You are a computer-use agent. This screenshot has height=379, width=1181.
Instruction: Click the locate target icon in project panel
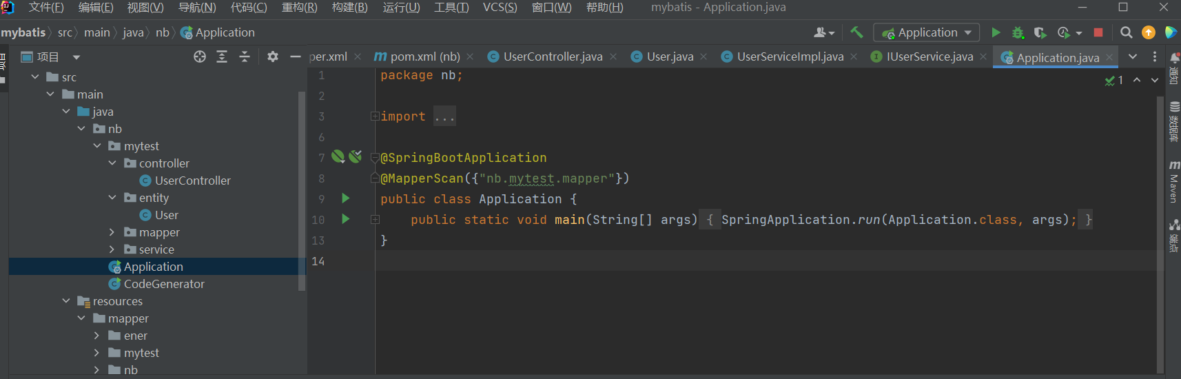(x=200, y=57)
